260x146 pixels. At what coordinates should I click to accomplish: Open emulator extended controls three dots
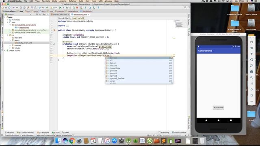tap(251, 101)
